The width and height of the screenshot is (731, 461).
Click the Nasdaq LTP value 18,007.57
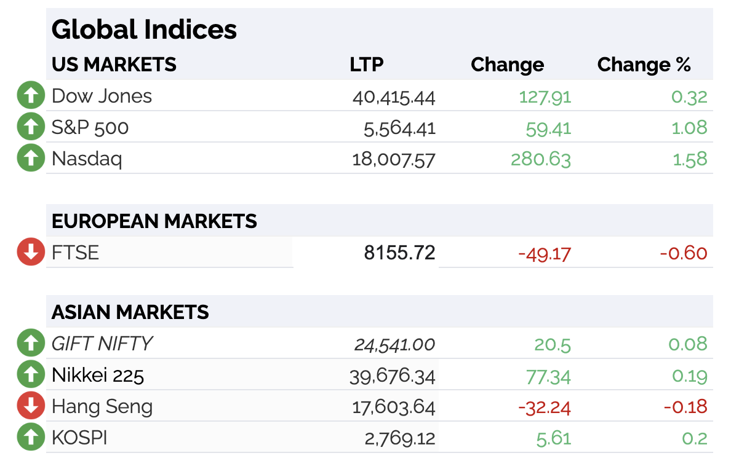click(393, 159)
